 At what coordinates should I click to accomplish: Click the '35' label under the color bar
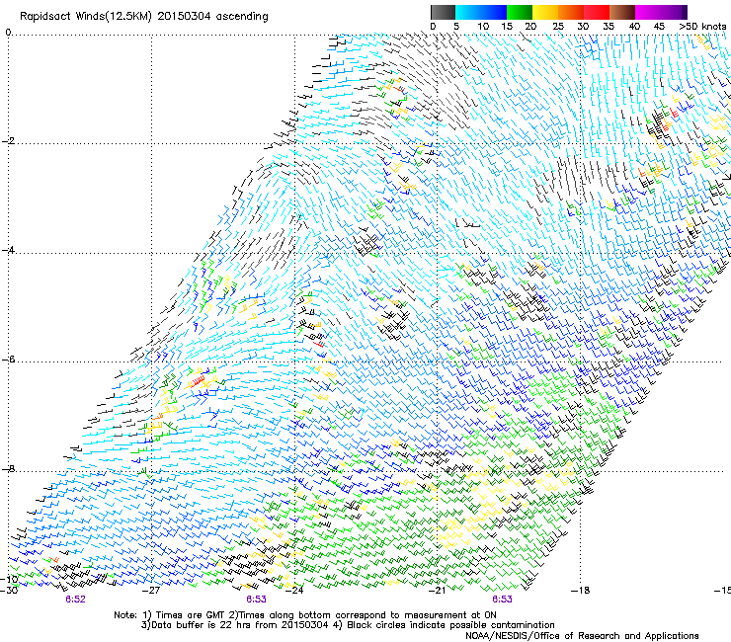(x=609, y=27)
